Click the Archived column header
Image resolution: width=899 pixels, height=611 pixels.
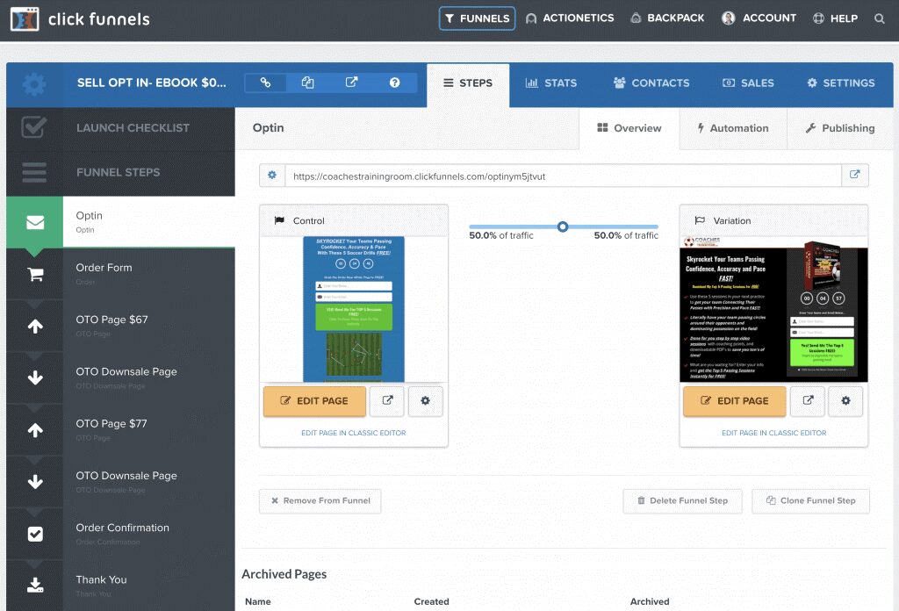[650, 601]
